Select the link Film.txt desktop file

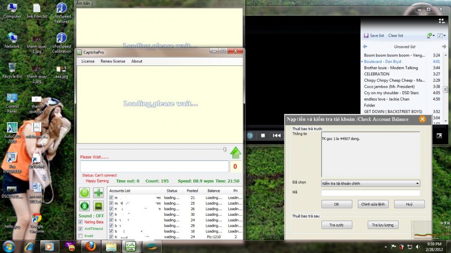coord(37,11)
